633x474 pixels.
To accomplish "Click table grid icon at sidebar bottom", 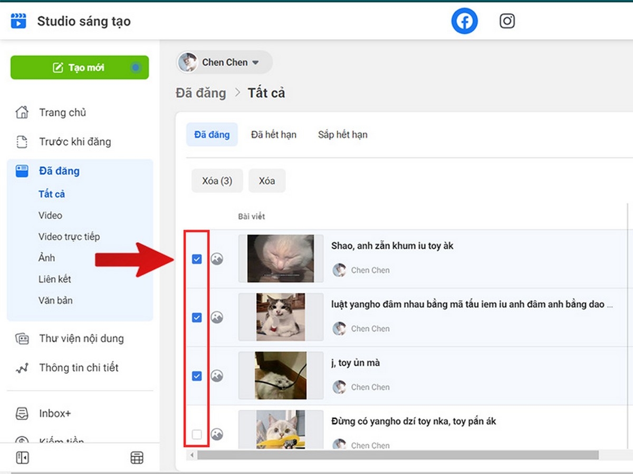I will click(x=137, y=458).
